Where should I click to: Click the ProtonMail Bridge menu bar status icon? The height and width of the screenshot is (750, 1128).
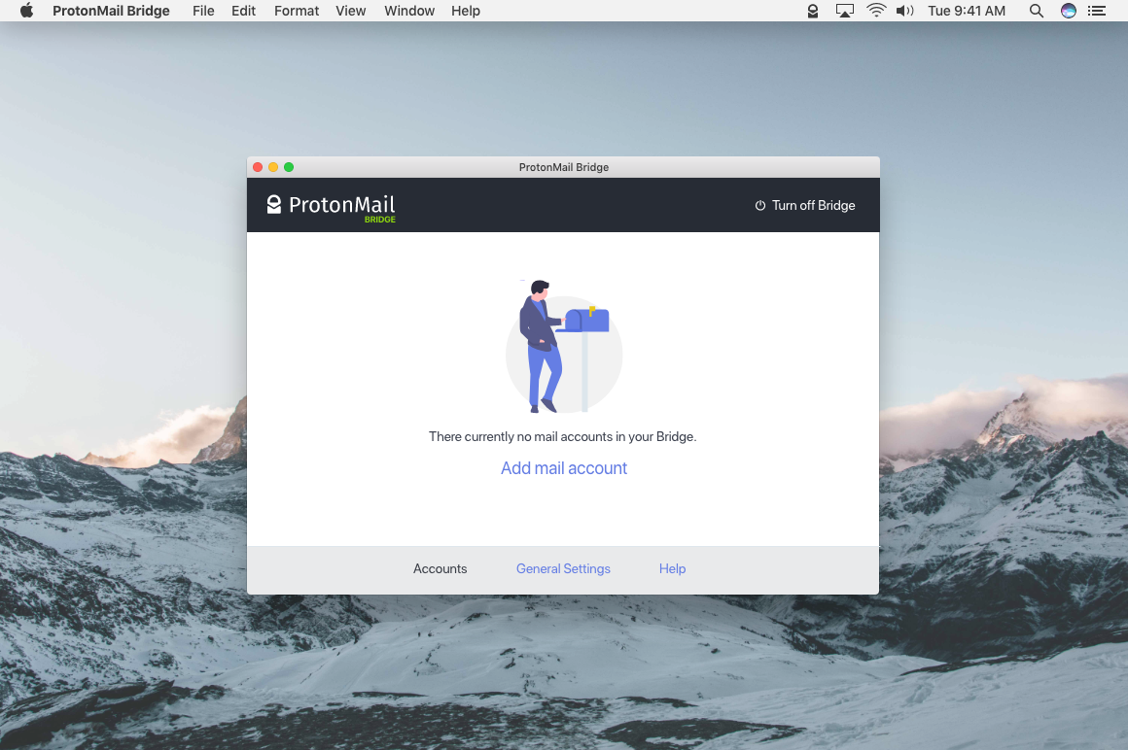click(813, 11)
